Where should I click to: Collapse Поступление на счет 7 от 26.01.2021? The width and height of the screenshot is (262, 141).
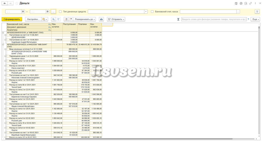pyautogui.click(x=5, y=104)
